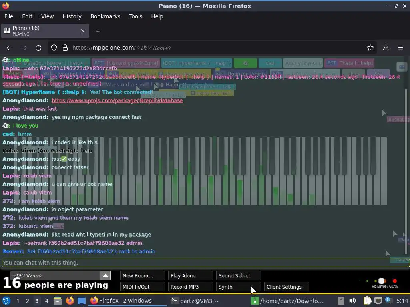Close the Piano (16) tab
Image resolution: width=410 pixels, height=307 pixels.
click(83, 31)
